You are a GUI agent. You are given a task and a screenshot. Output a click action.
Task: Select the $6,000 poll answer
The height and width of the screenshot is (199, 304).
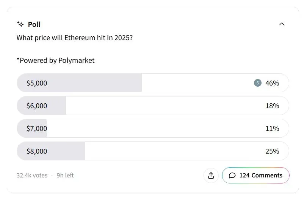[37, 106]
